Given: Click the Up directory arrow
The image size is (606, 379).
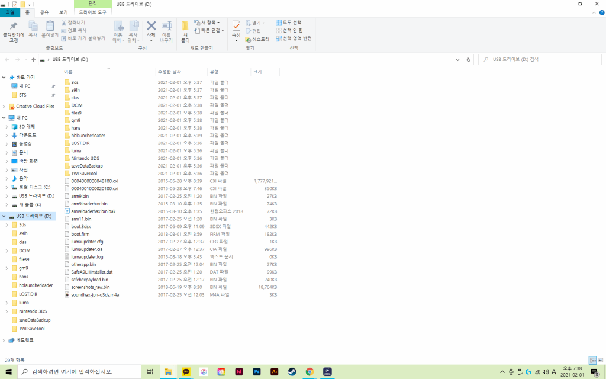Looking at the screenshot, I should 34,60.
